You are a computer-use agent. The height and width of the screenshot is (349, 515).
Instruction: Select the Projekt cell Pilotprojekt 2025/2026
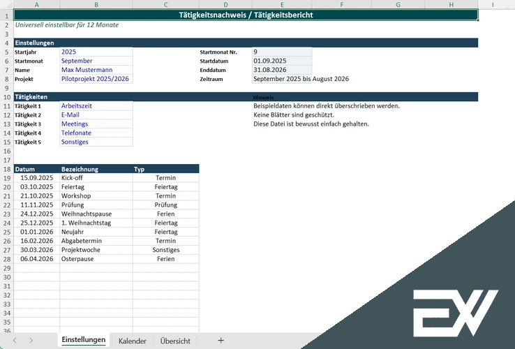(x=96, y=79)
